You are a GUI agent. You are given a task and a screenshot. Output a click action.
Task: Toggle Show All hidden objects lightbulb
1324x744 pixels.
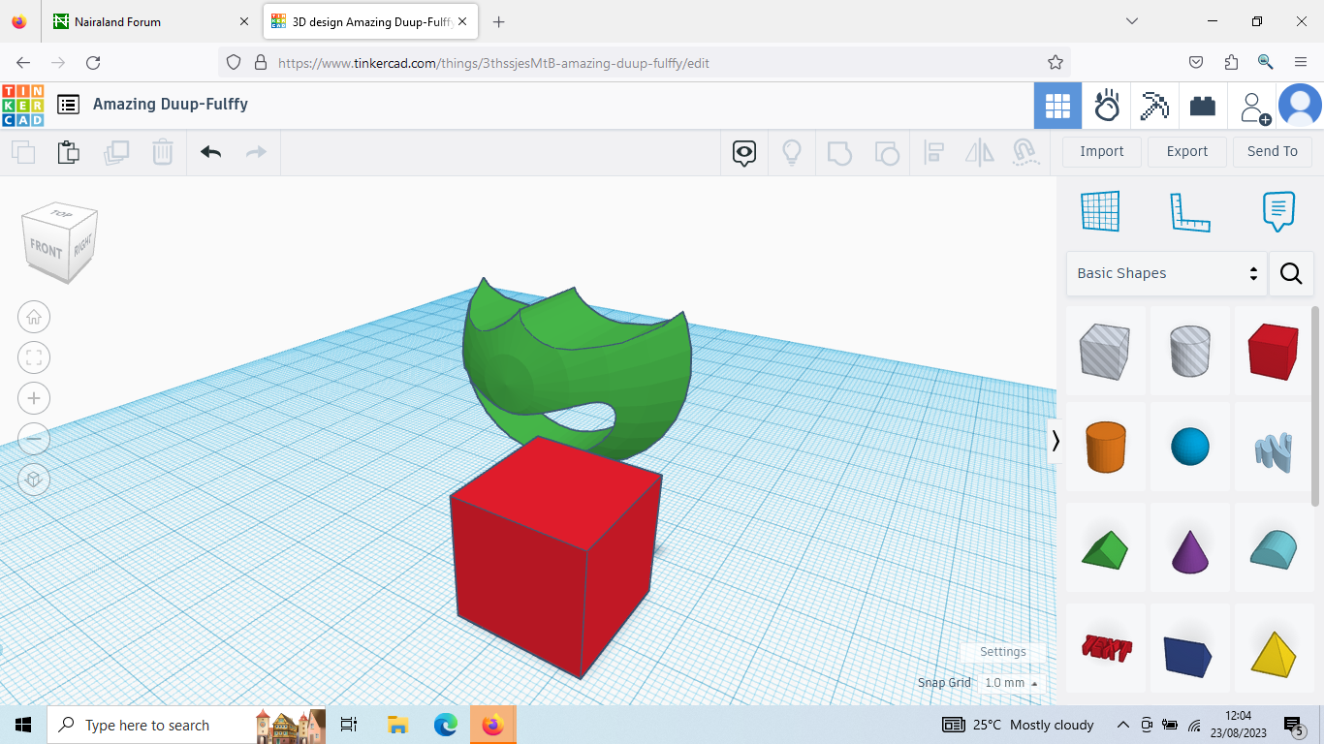(792, 152)
